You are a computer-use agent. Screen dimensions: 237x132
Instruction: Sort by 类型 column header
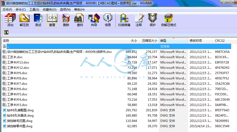point(173,41)
